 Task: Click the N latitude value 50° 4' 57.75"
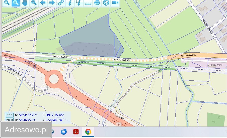pyautogui.click(x=28, y=115)
